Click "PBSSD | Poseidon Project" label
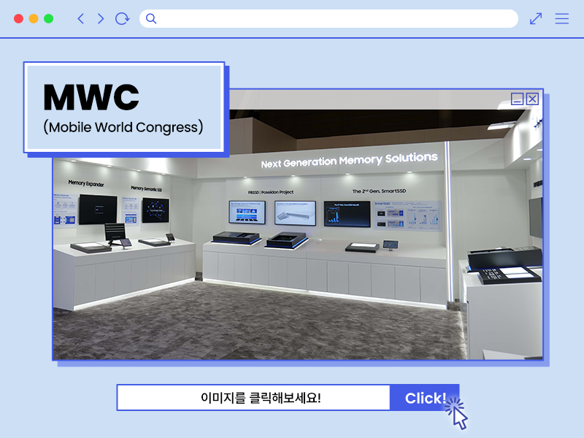Viewport: 584px width, 438px height. coord(271,192)
